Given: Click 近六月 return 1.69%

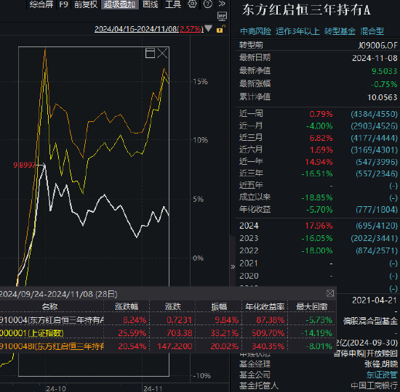Looking at the screenshot, I should click(321, 150).
